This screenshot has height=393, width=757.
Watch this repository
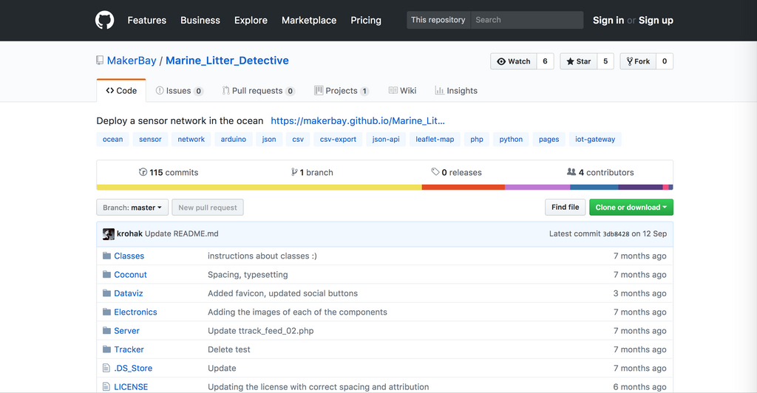point(514,61)
